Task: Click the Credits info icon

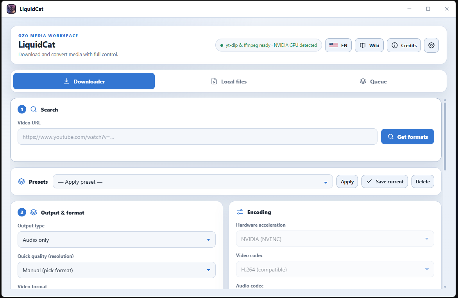Action: [395, 46]
